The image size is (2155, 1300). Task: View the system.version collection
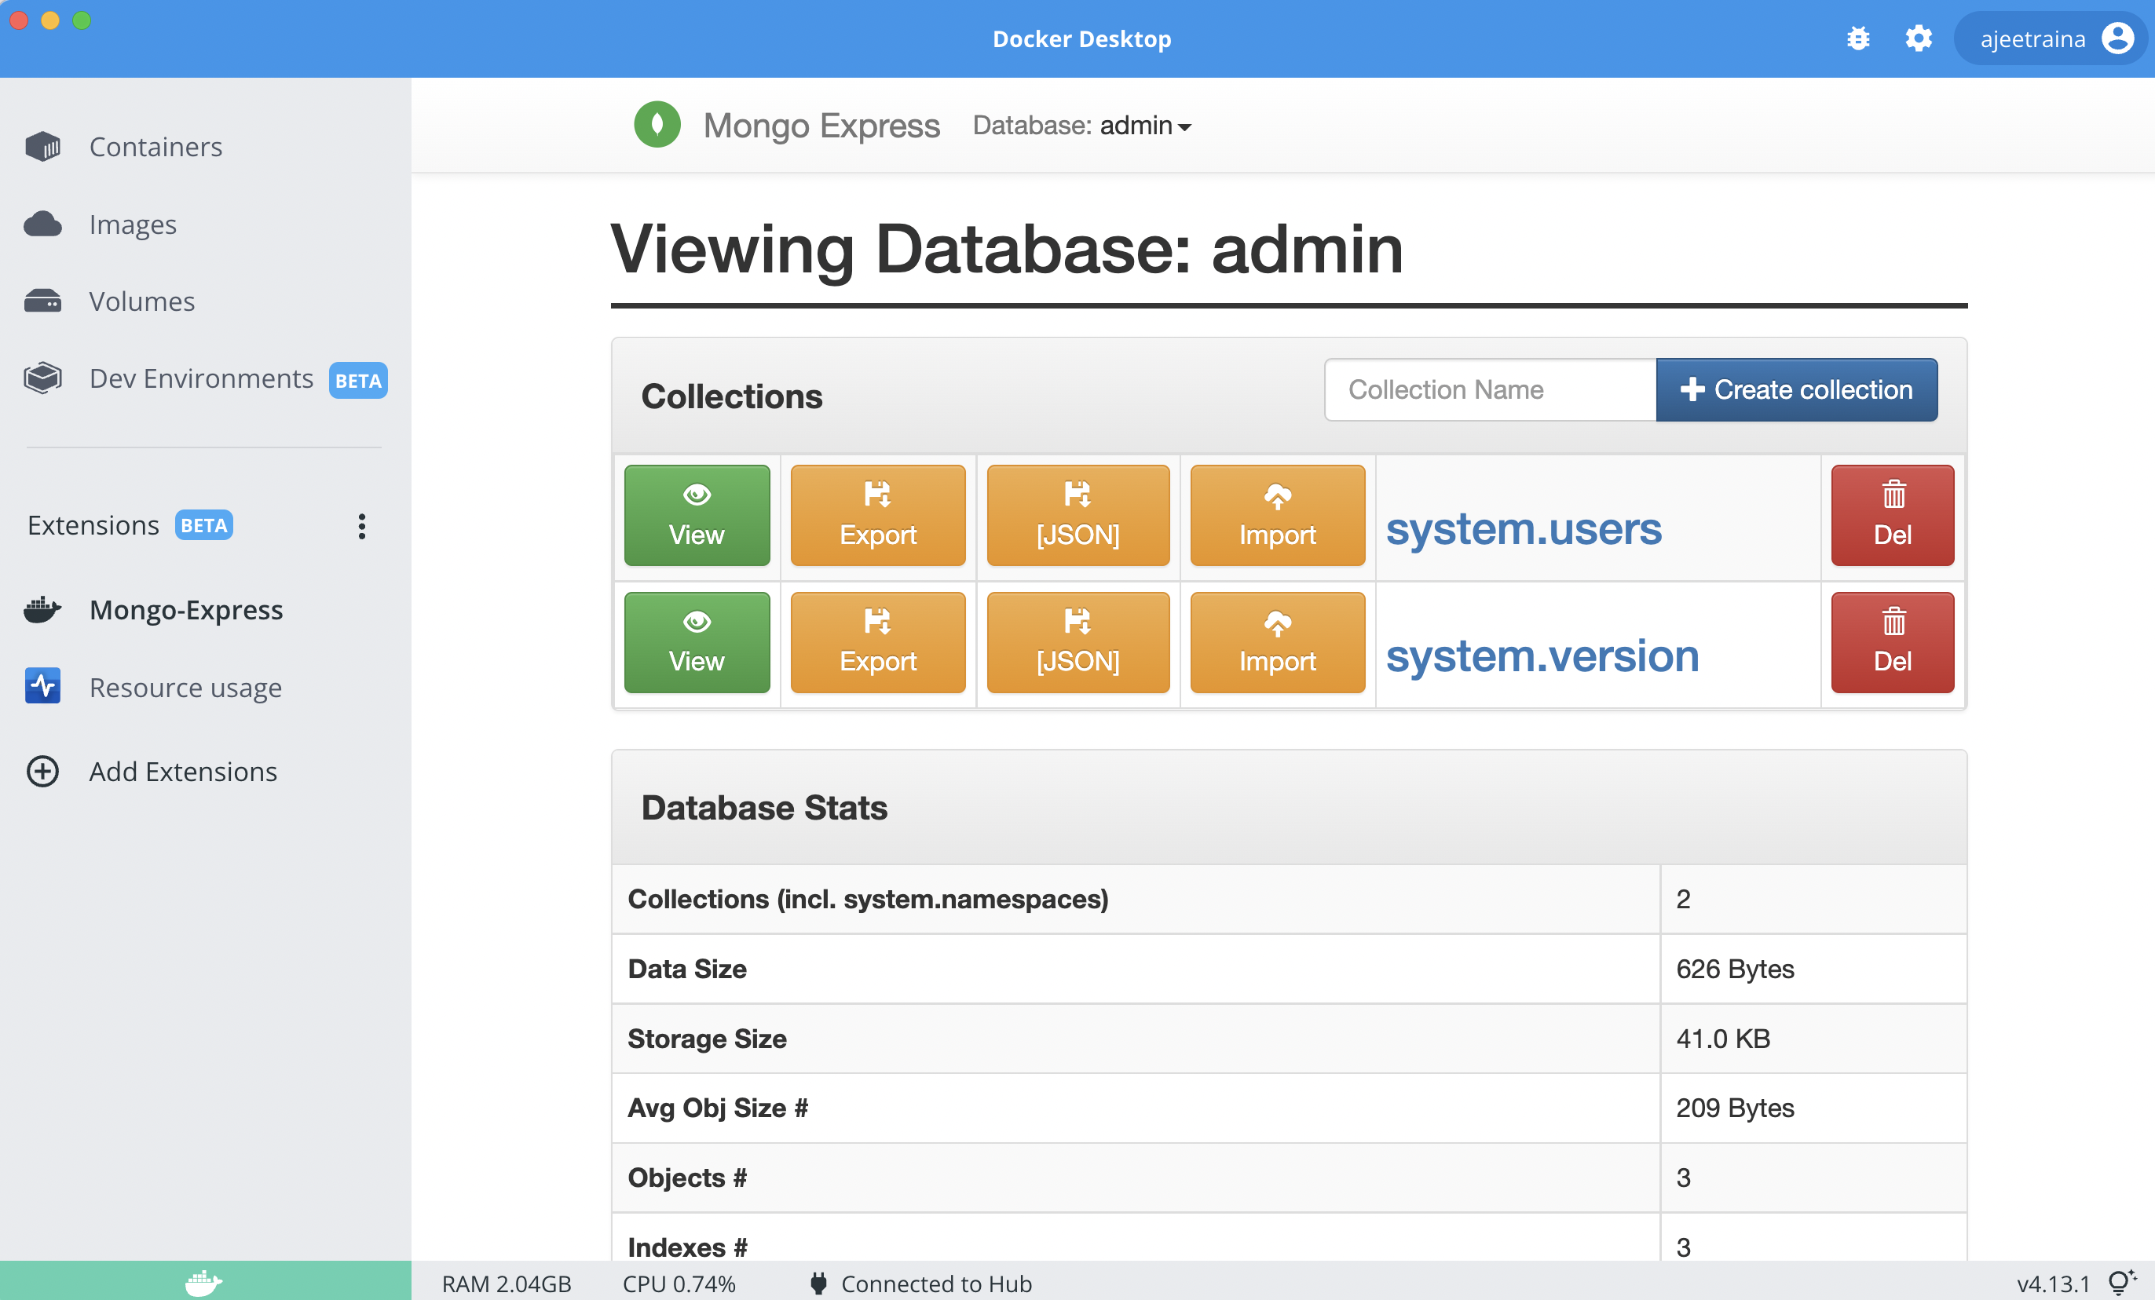[697, 643]
